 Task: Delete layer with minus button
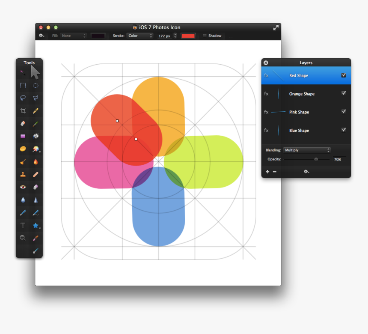click(x=275, y=172)
